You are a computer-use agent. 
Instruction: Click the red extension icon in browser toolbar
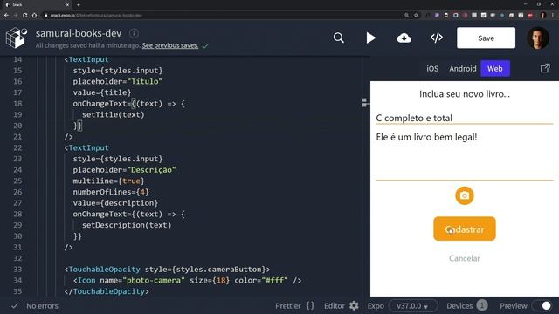530,16
